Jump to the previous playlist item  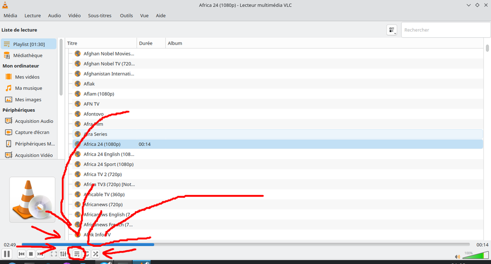22,254
